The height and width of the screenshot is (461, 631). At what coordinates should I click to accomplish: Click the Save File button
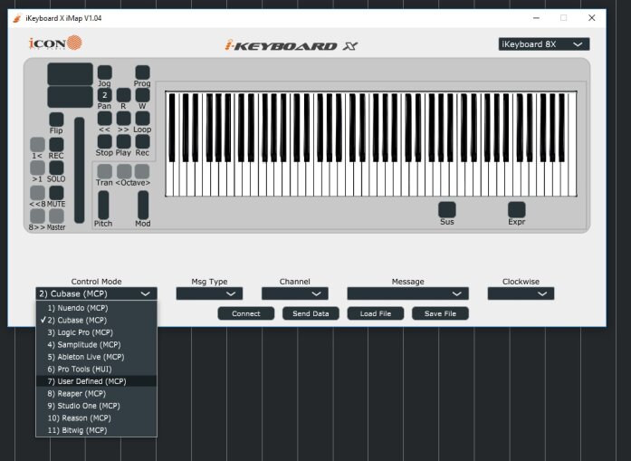[x=440, y=313]
